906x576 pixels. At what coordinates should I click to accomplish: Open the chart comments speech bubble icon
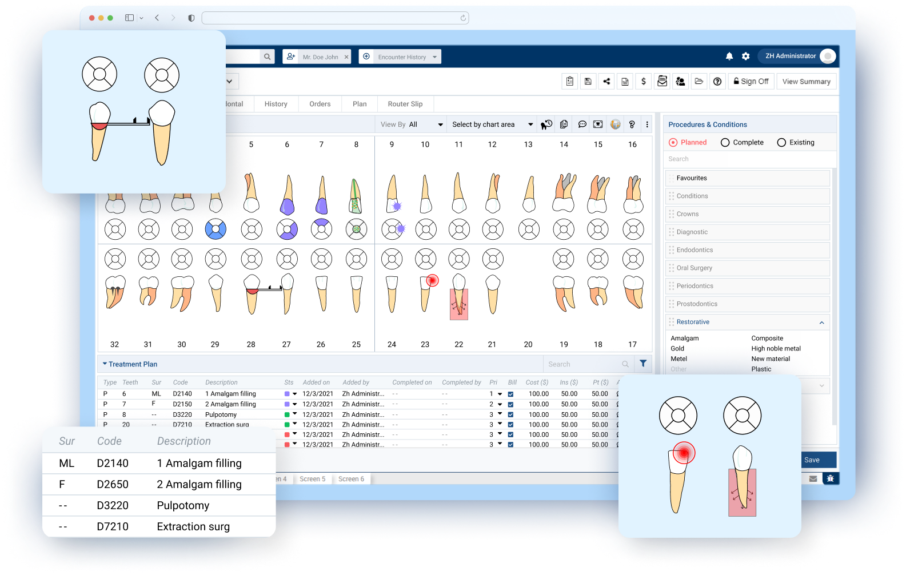582,124
